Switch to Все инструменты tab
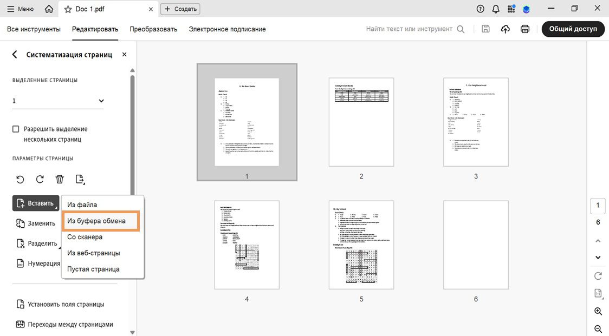This screenshot has width=609, height=336. [x=34, y=29]
